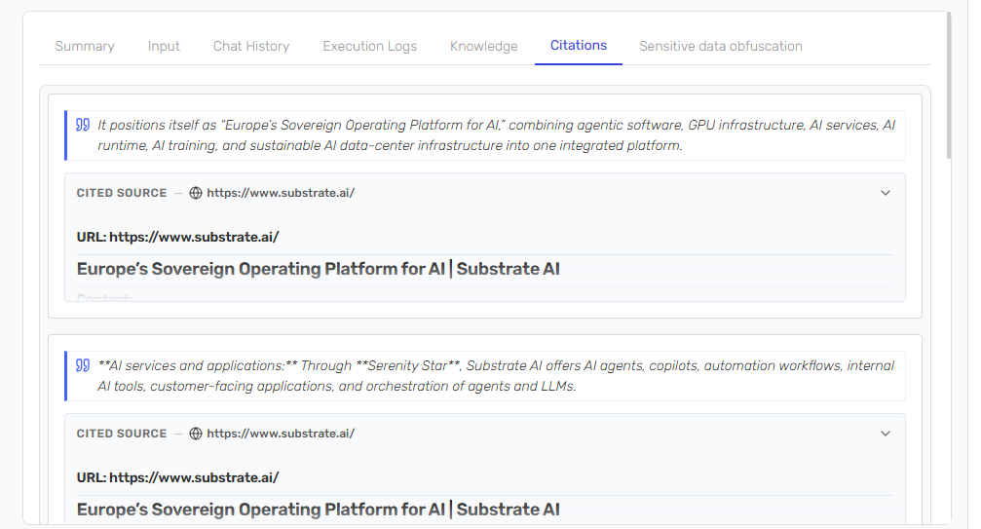Click the 'It positions itself as' quote text
This screenshot has height=529, width=981.
pos(496,135)
